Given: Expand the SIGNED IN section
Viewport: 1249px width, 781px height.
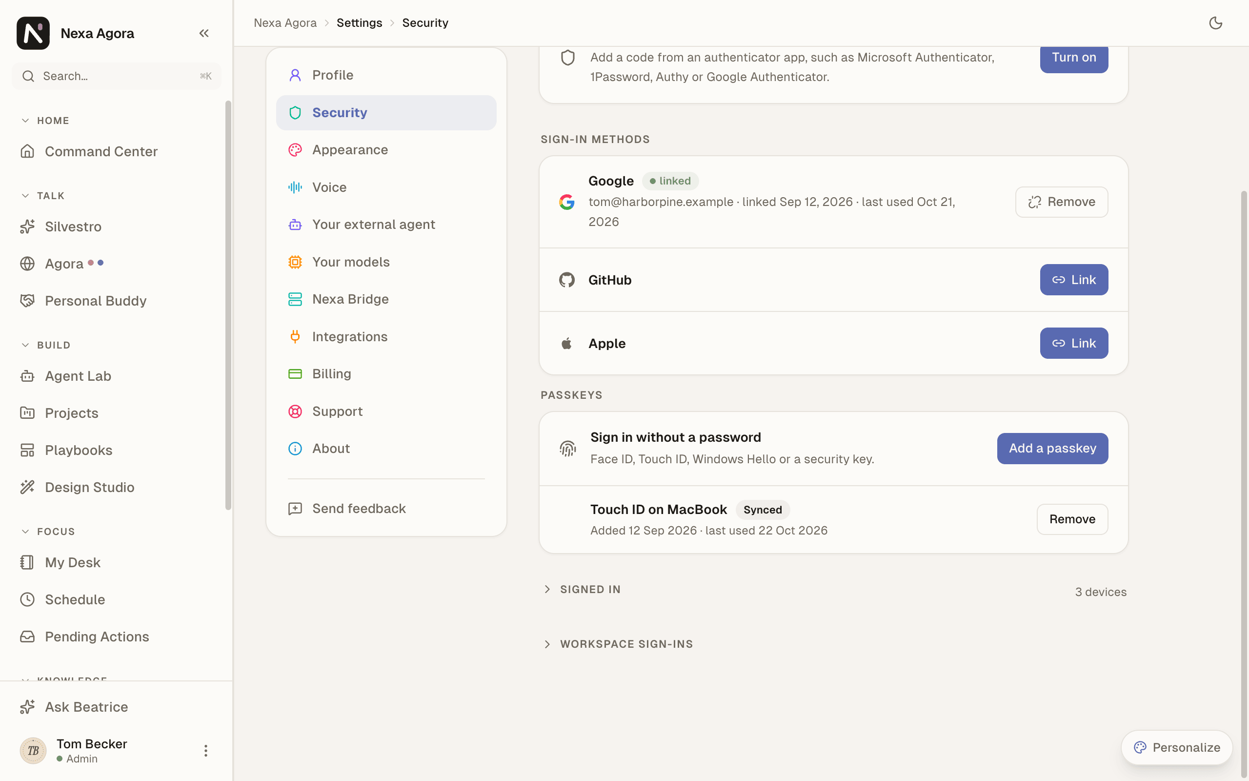Looking at the screenshot, I should (582, 589).
